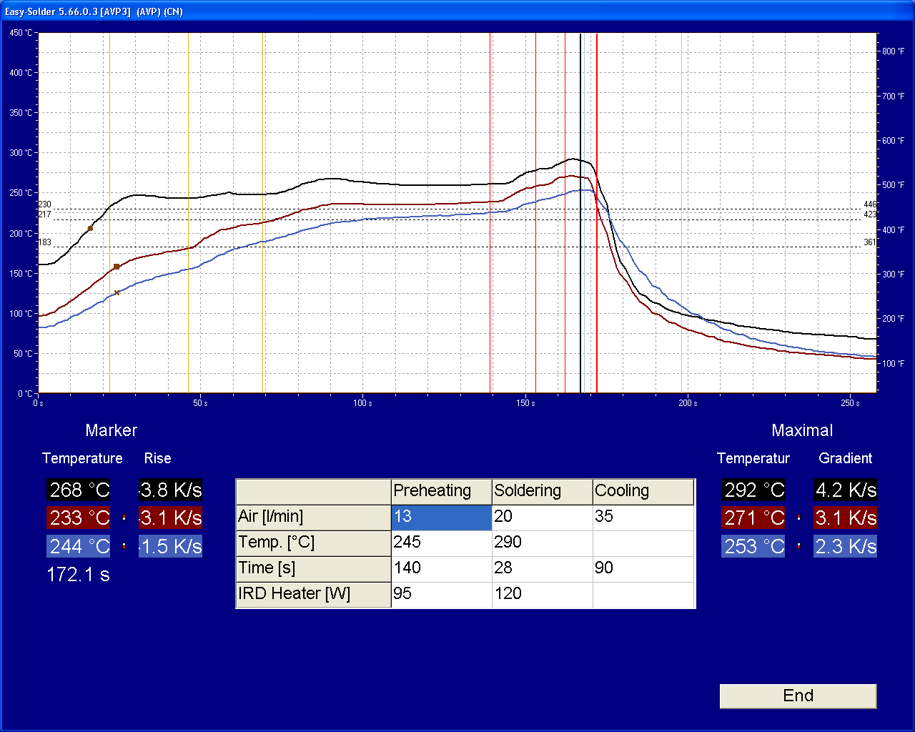Image resolution: width=915 pixels, height=732 pixels.
Task: Select the Cooling Time value 90 cell
Action: (643, 568)
